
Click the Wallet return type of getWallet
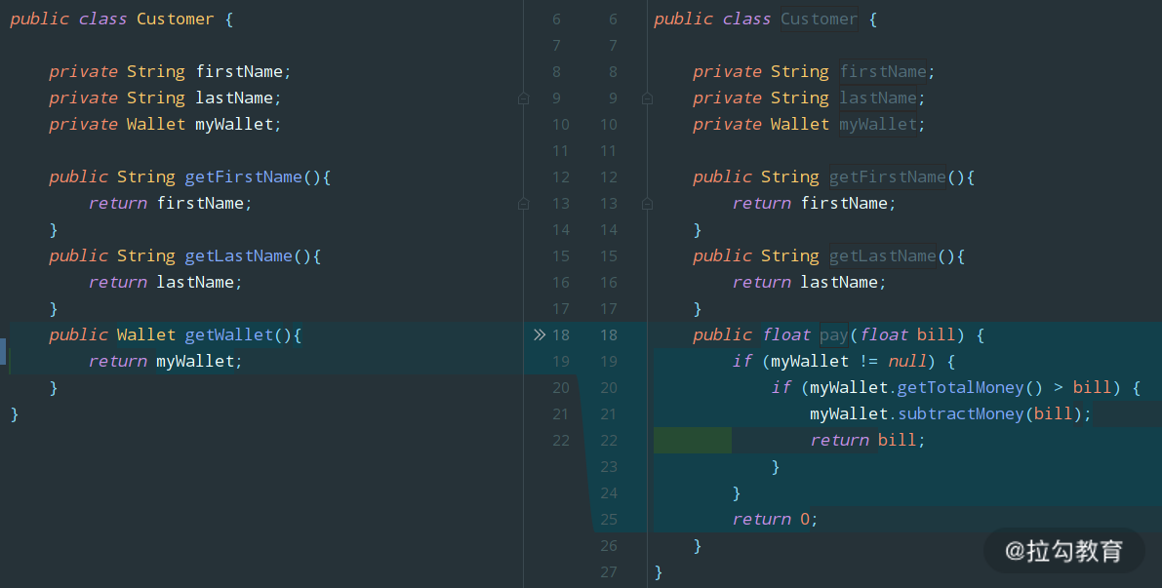pos(146,334)
